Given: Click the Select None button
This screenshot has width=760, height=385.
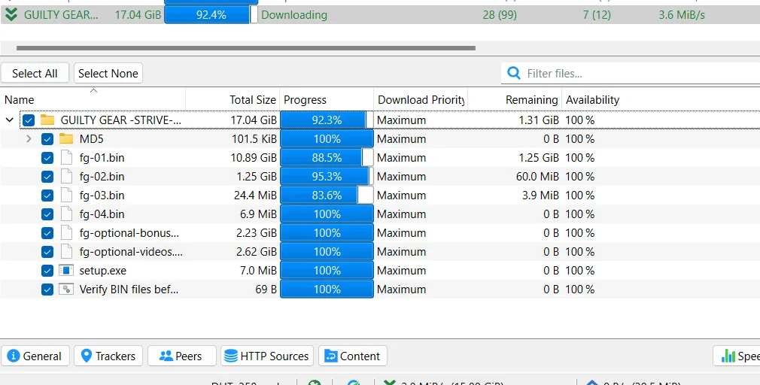Looking at the screenshot, I should 108,73.
